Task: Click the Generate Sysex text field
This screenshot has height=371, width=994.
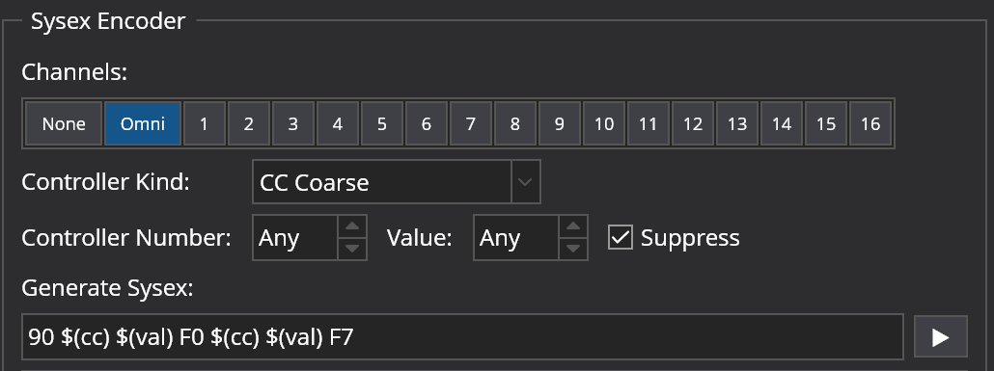Action: 462,337
